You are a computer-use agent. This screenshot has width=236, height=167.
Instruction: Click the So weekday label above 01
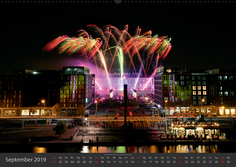pyautogui.click(x=54, y=158)
